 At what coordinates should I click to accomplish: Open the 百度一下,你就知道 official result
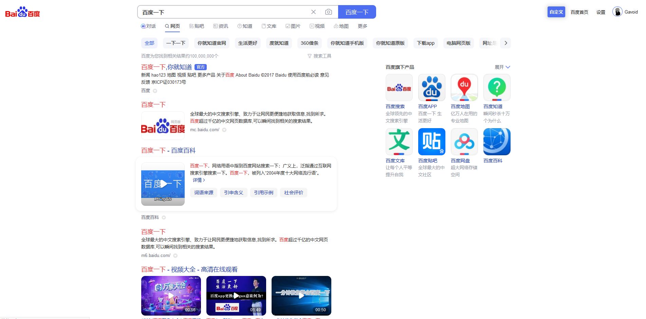coord(166,67)
